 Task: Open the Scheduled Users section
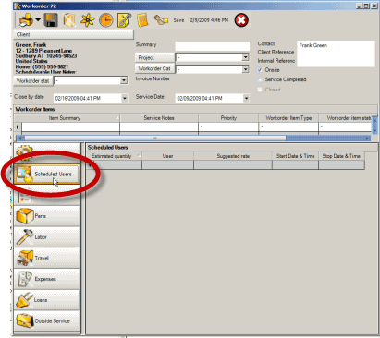47,175
